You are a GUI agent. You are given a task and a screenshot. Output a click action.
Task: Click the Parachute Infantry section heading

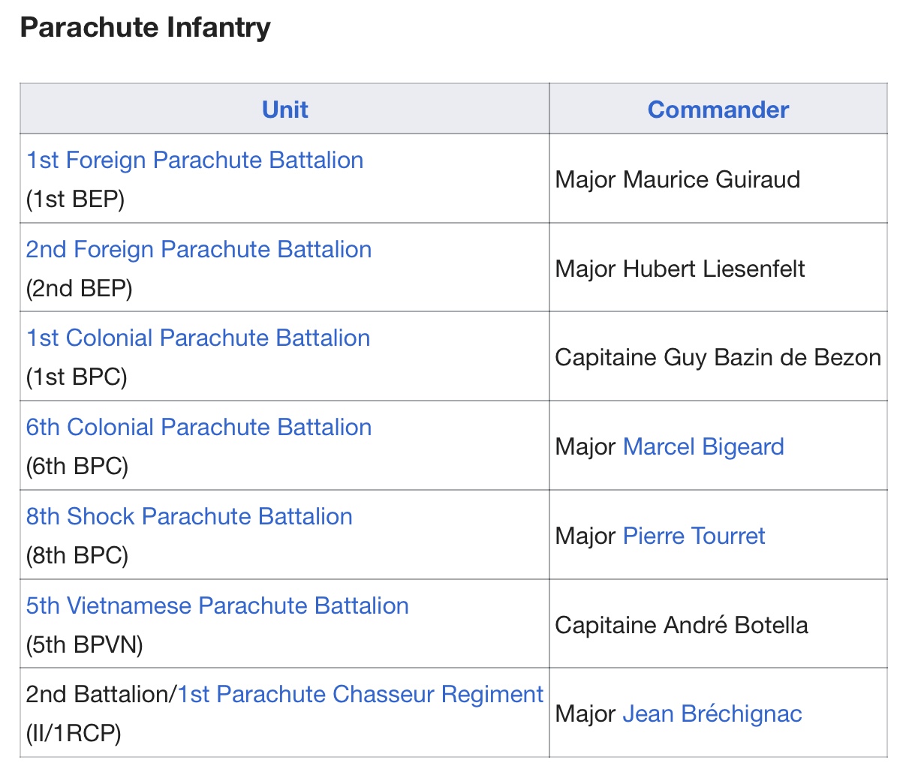point(146,28)
